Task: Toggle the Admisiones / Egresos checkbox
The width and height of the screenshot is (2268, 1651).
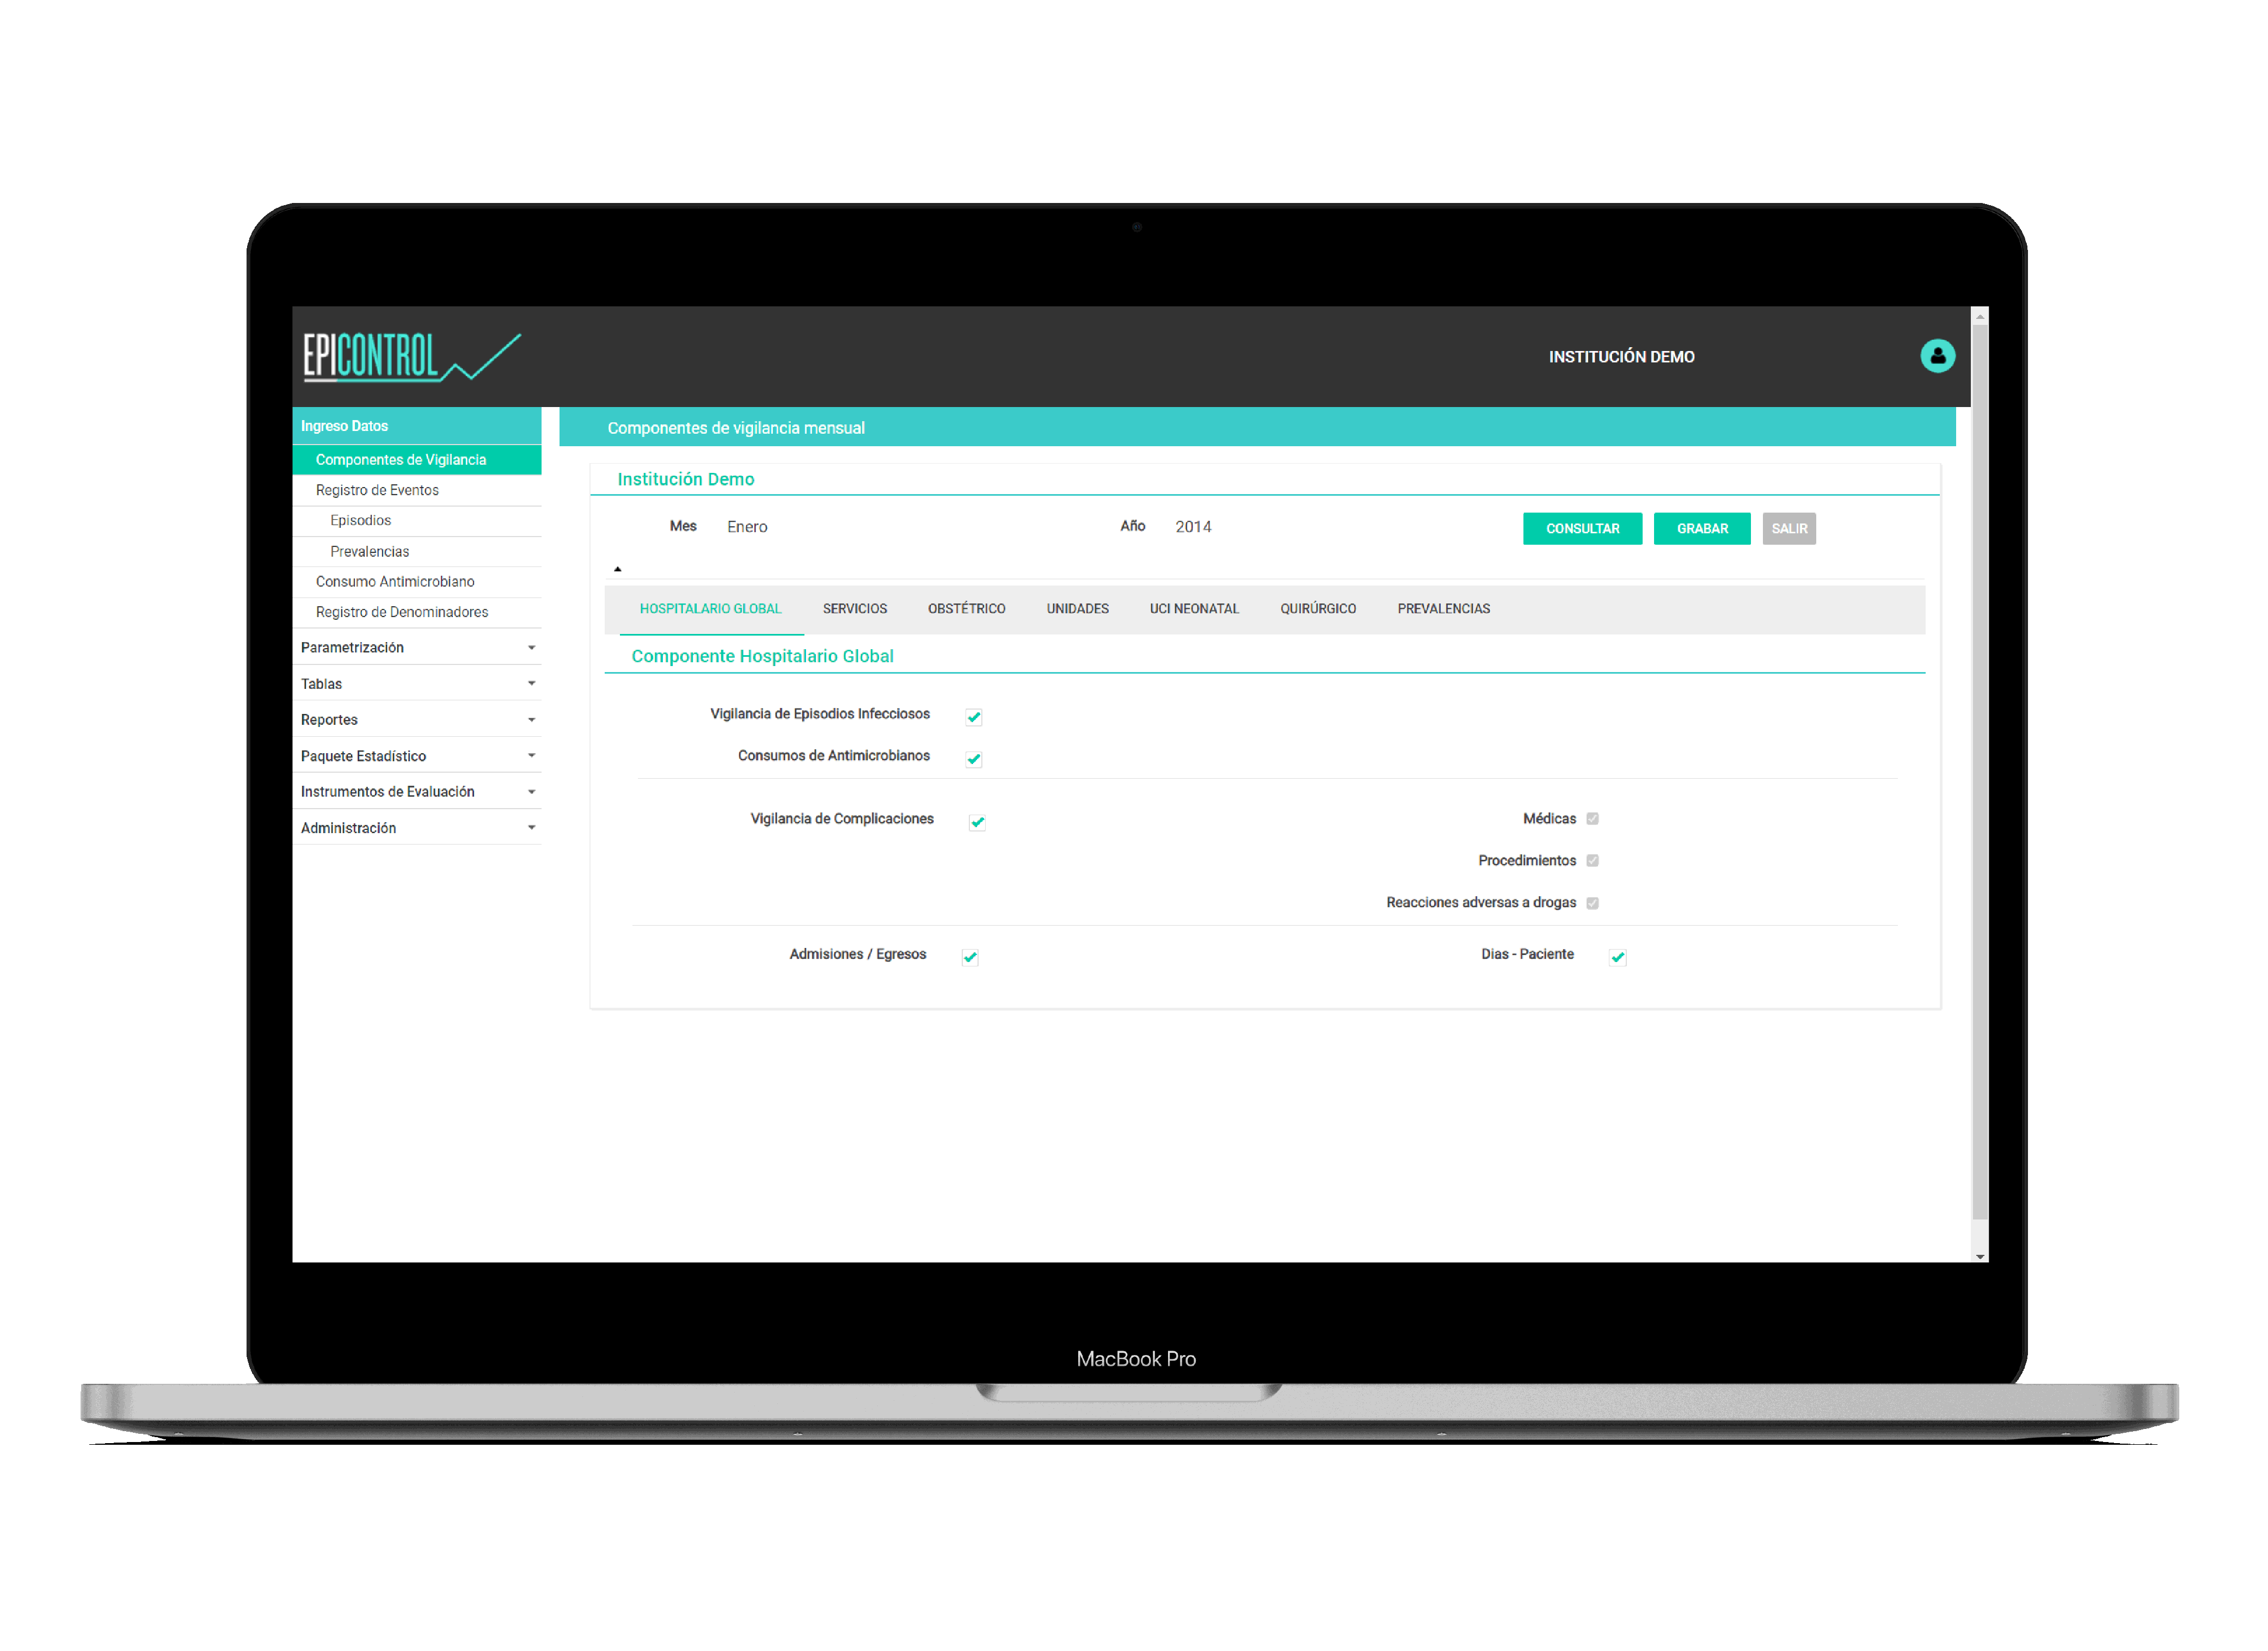Action: [969, 957]
